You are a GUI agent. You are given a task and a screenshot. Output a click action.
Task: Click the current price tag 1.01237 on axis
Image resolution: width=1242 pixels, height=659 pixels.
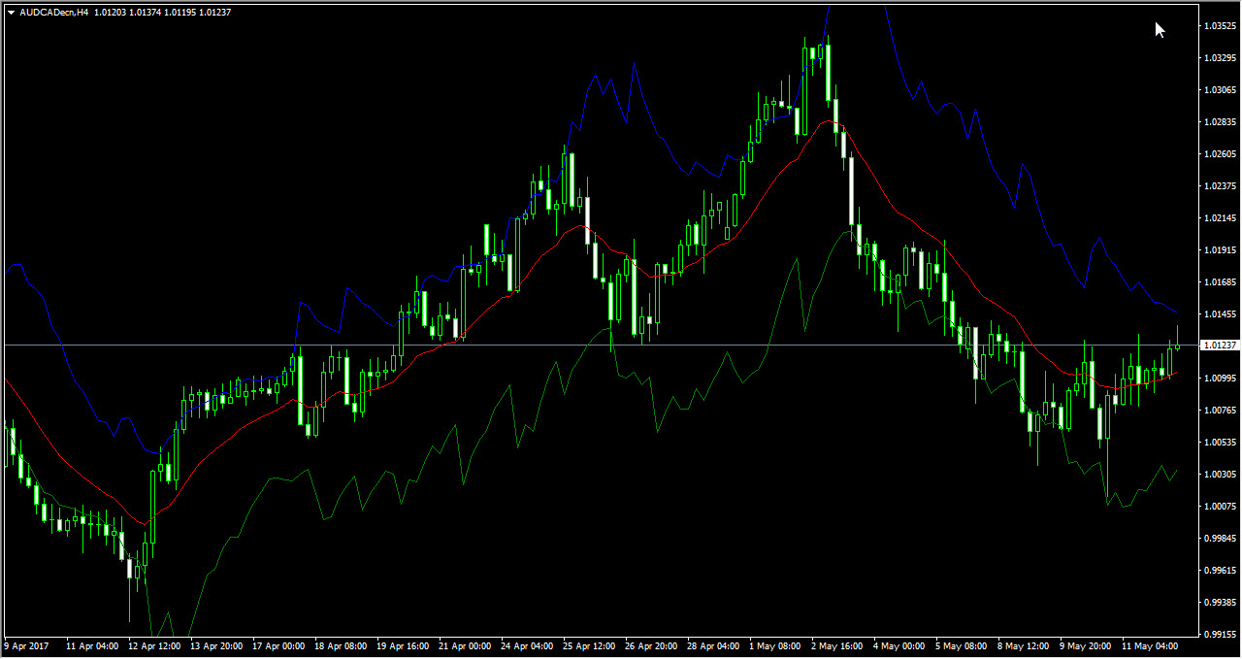point(1220,346)
